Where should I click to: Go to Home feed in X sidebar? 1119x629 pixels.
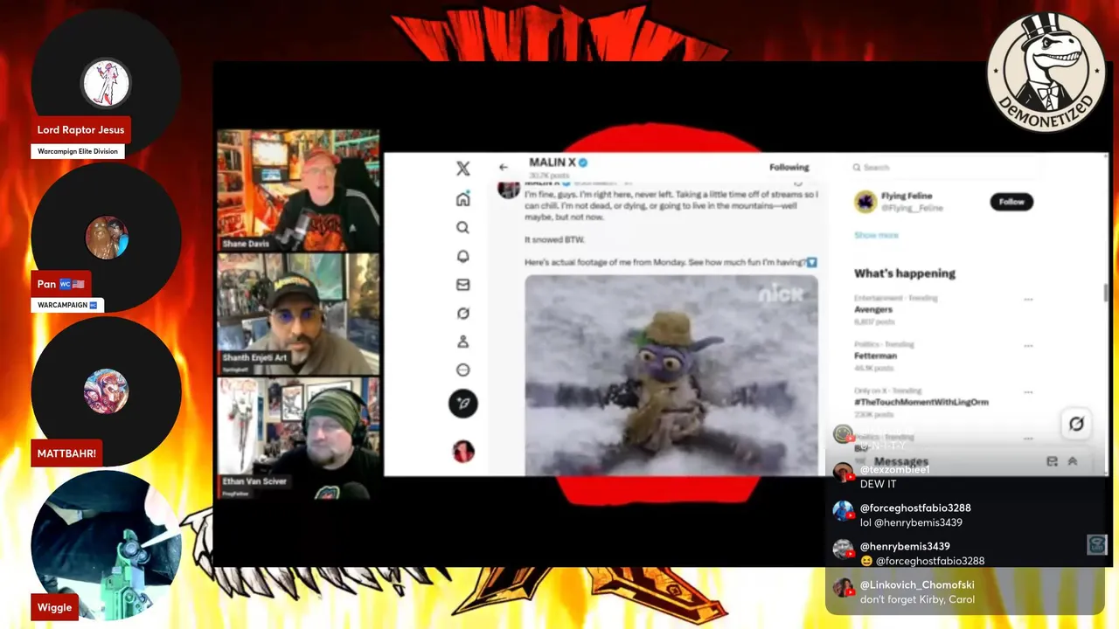462,199
